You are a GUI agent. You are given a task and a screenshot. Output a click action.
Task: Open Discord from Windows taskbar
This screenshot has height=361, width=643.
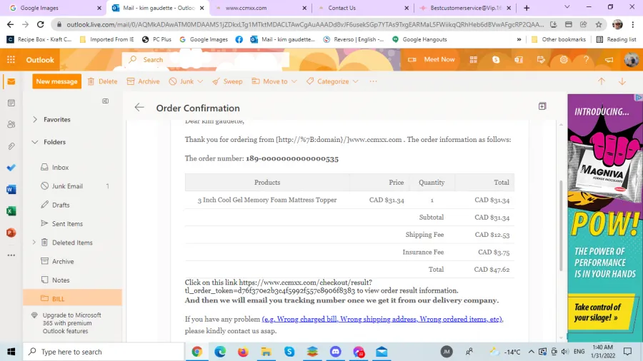pos(336,352)
